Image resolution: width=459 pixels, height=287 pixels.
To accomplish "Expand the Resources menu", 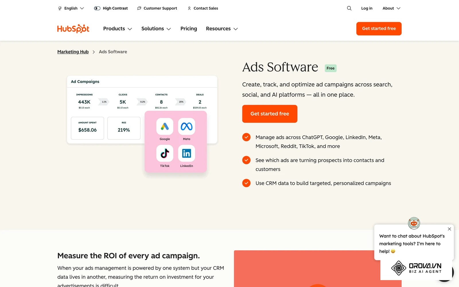I will click(x=222, y=29).
